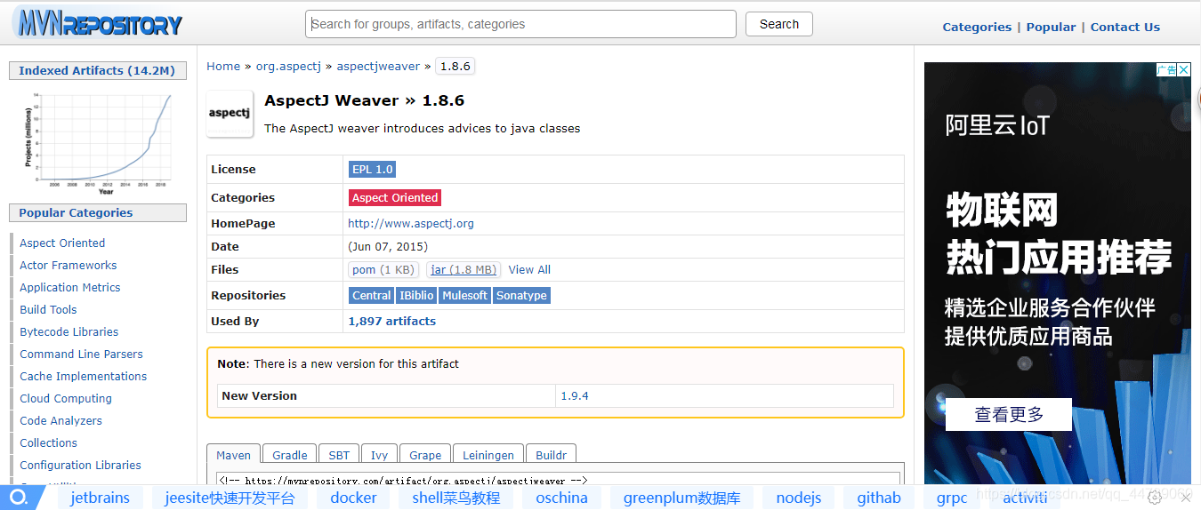Open the IBiblio repository badge
1201x510 pixels.
[x=416, y=295]
